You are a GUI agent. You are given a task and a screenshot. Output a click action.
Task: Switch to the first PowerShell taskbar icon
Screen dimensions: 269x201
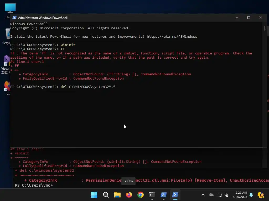(x=163, y=195)
